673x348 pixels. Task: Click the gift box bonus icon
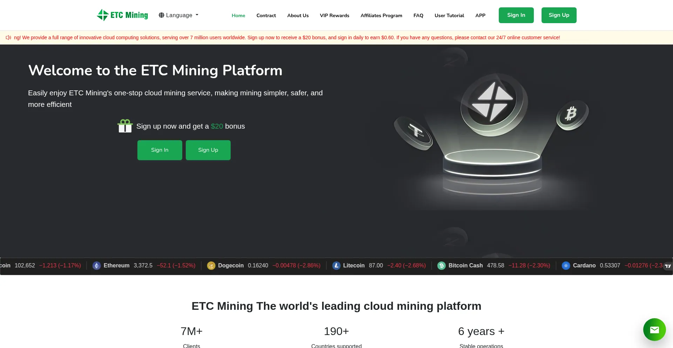coord(125,126)
